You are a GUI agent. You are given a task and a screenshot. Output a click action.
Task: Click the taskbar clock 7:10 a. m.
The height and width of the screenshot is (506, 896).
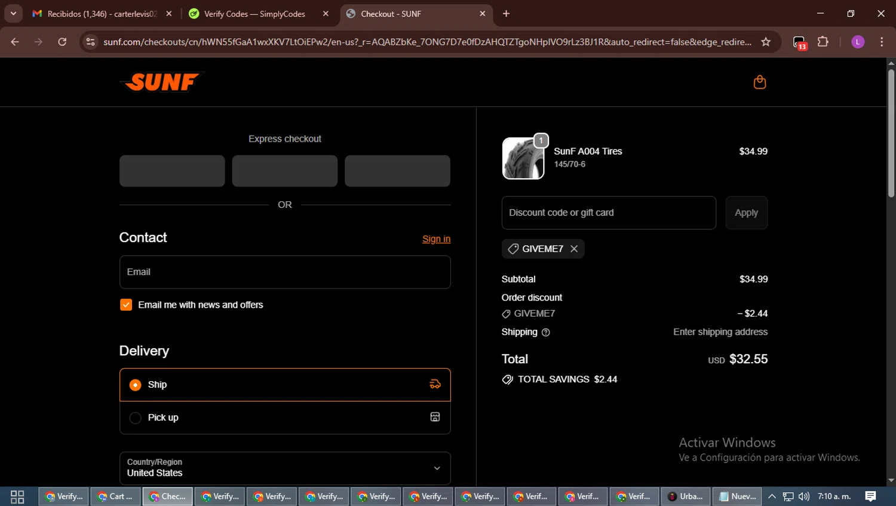(x=834, y=496)
